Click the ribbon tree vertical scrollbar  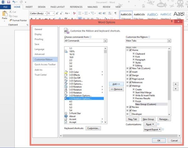pyautogui.click(x=169, y=75)
